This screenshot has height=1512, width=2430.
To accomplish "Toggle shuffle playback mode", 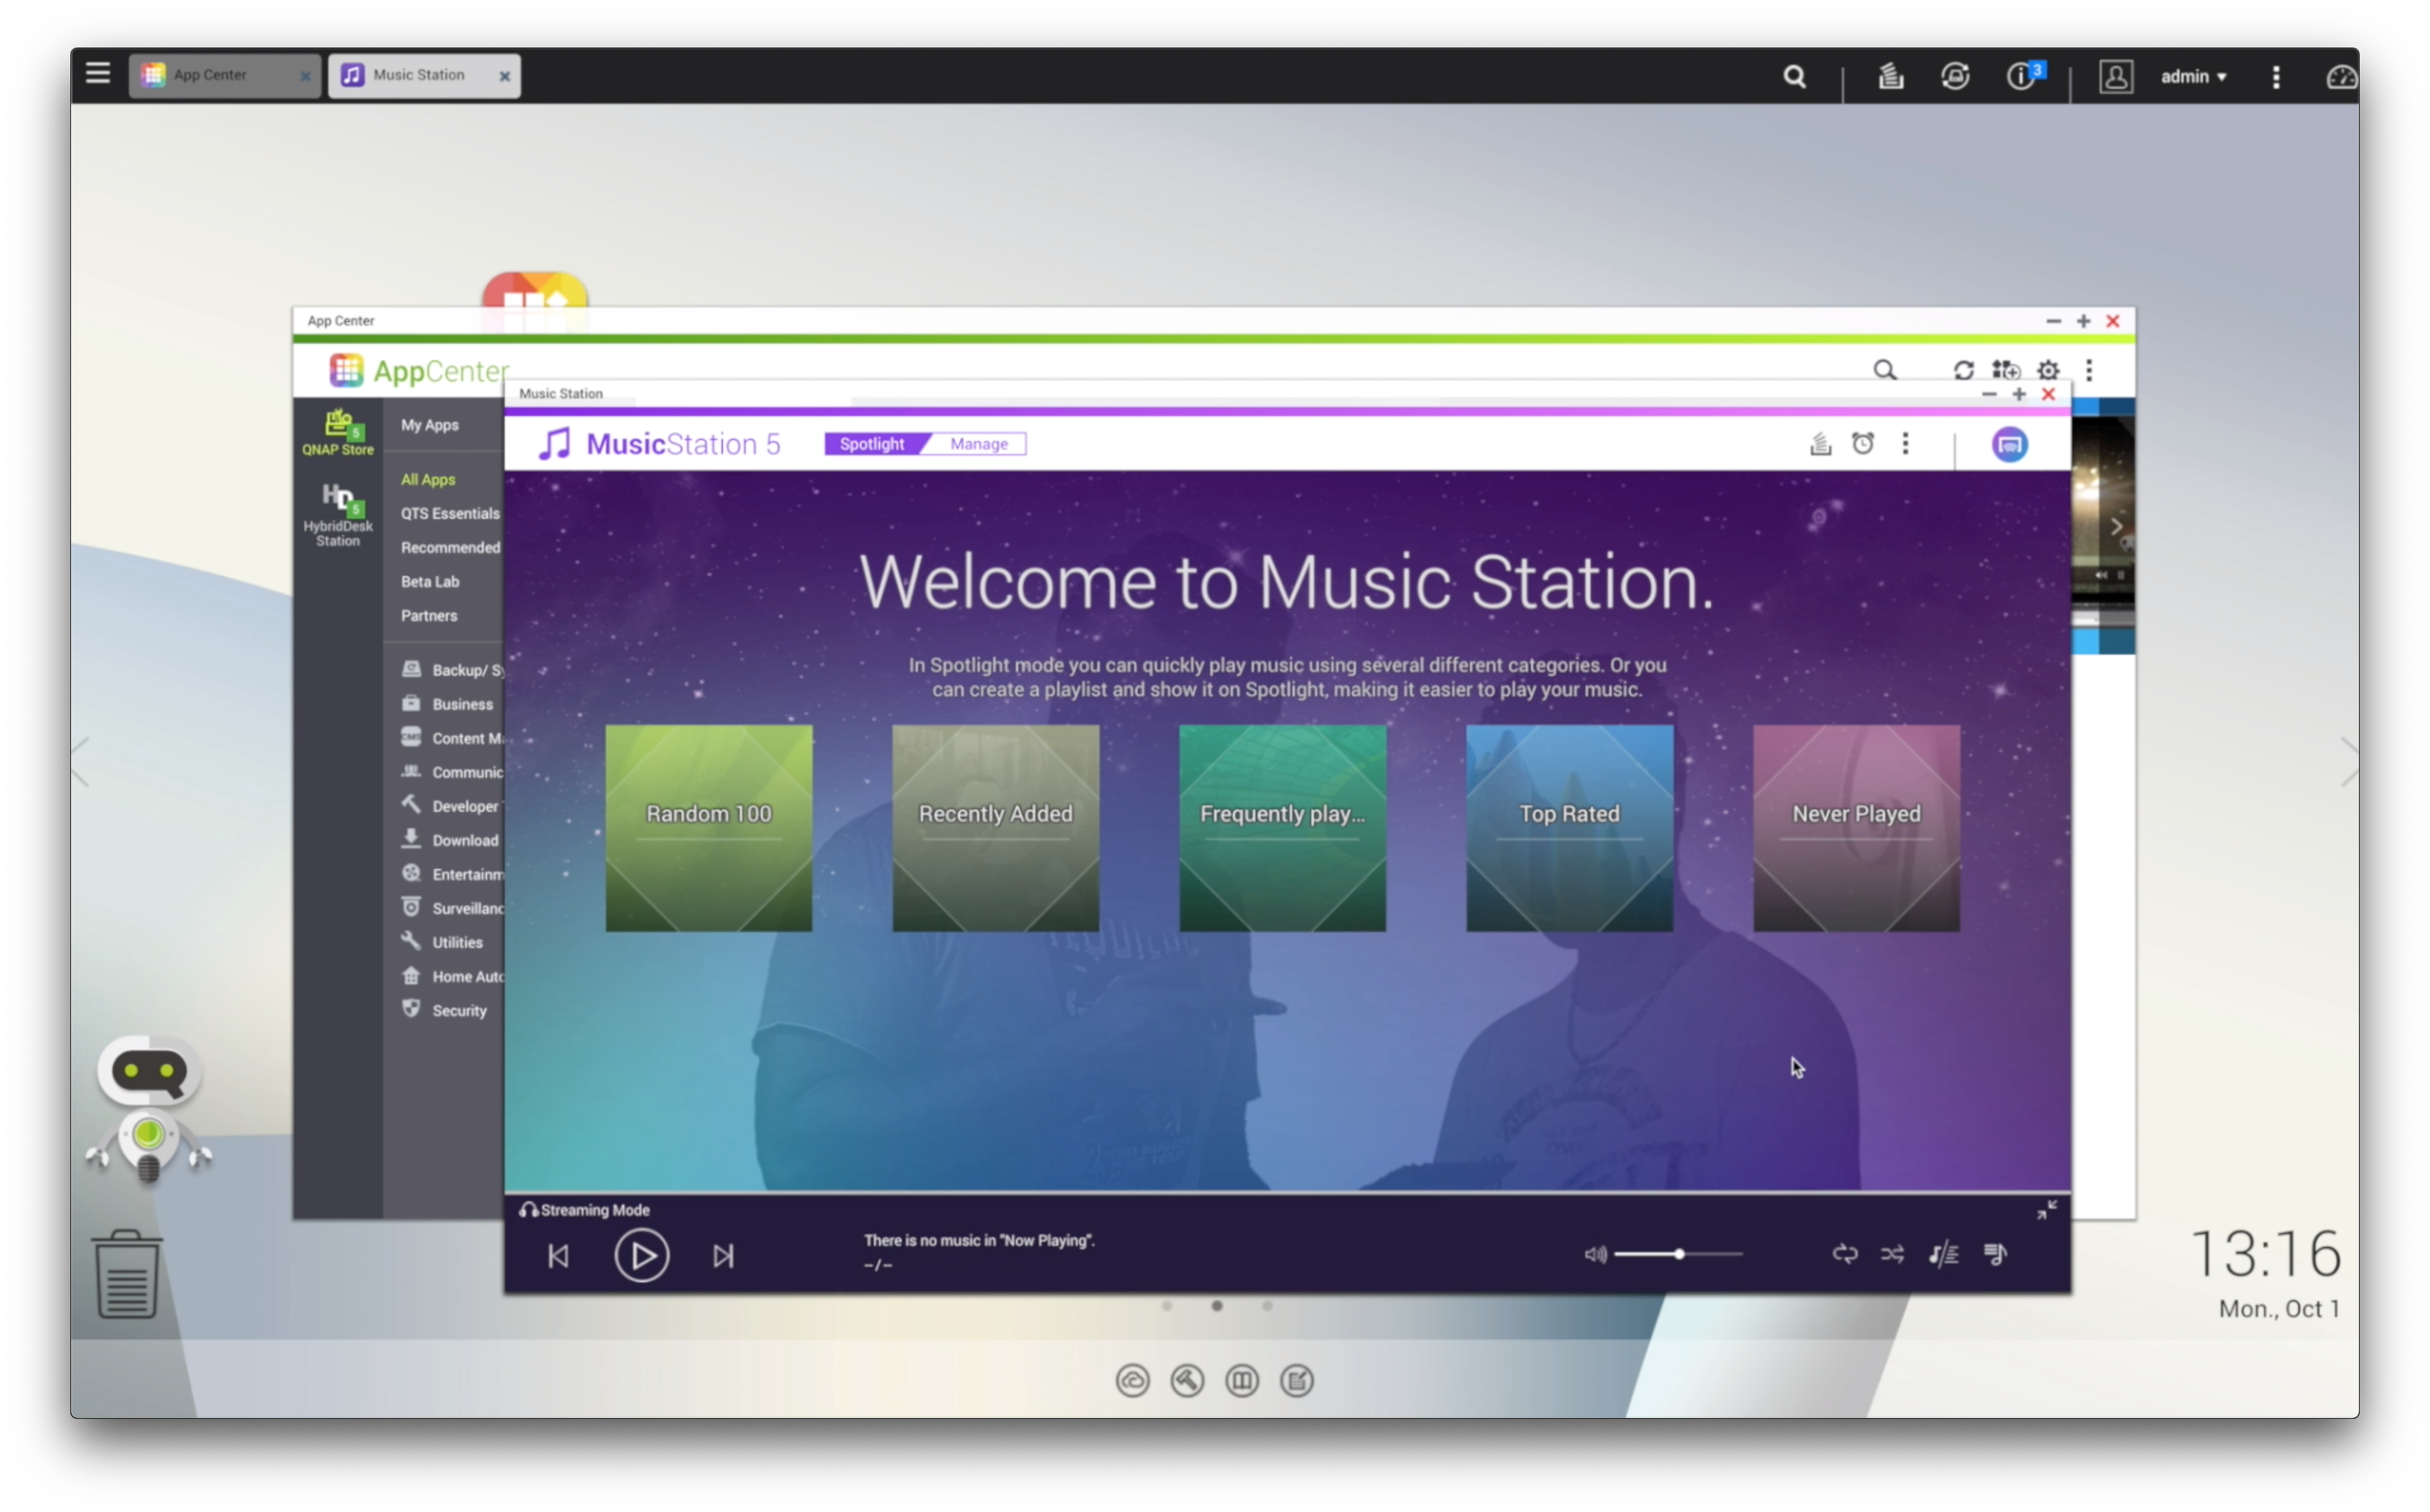I will click(1892, 1254).
